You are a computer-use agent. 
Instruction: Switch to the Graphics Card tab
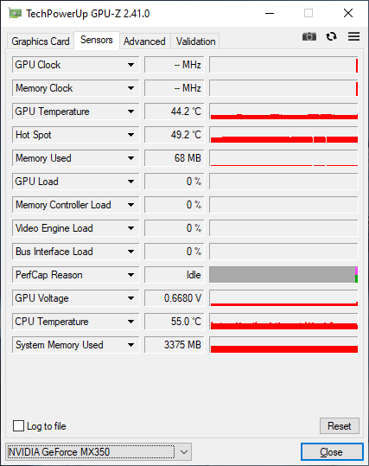point(41,41)
